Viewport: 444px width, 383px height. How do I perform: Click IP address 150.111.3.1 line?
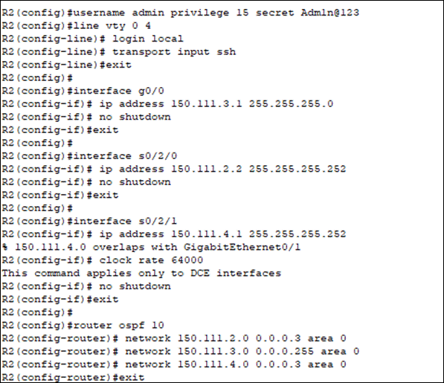167,104
